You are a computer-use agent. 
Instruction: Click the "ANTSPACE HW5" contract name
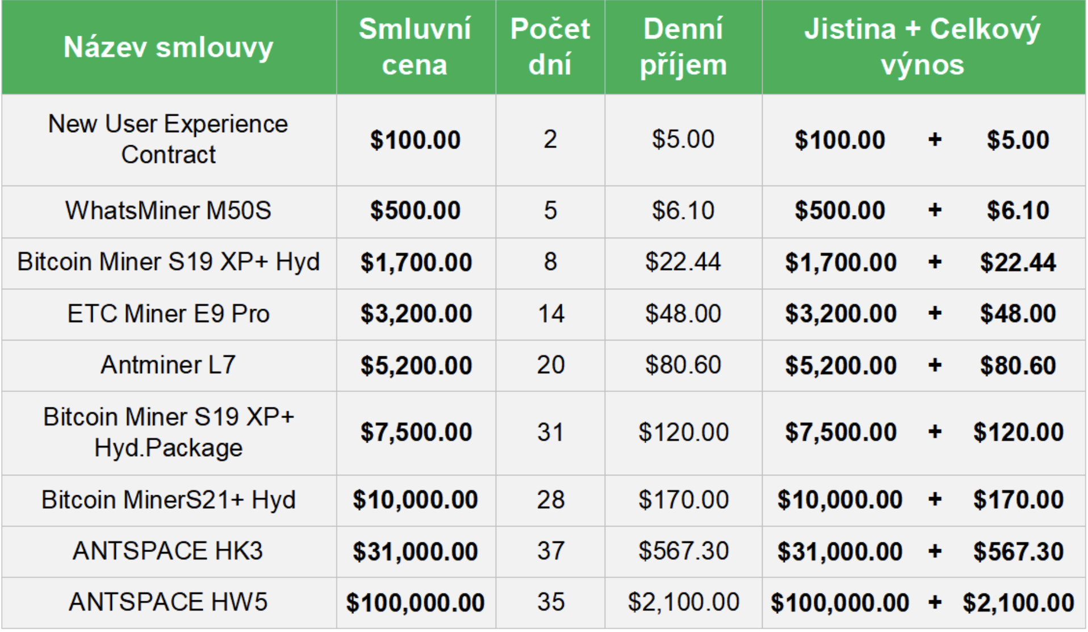(x=168, y=602)
